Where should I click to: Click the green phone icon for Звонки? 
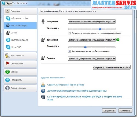pos(7,72)
